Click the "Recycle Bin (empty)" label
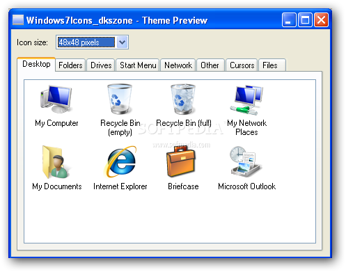This screenshot has height=272, width=346. click(120, 127)
